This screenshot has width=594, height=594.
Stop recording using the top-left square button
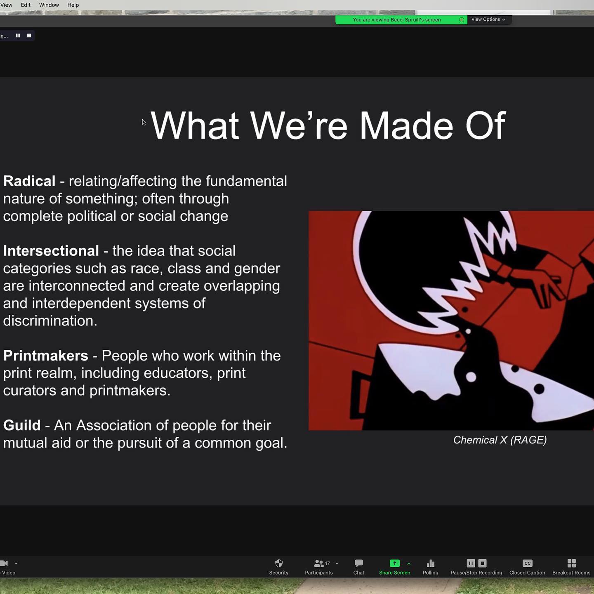[29, 36]
